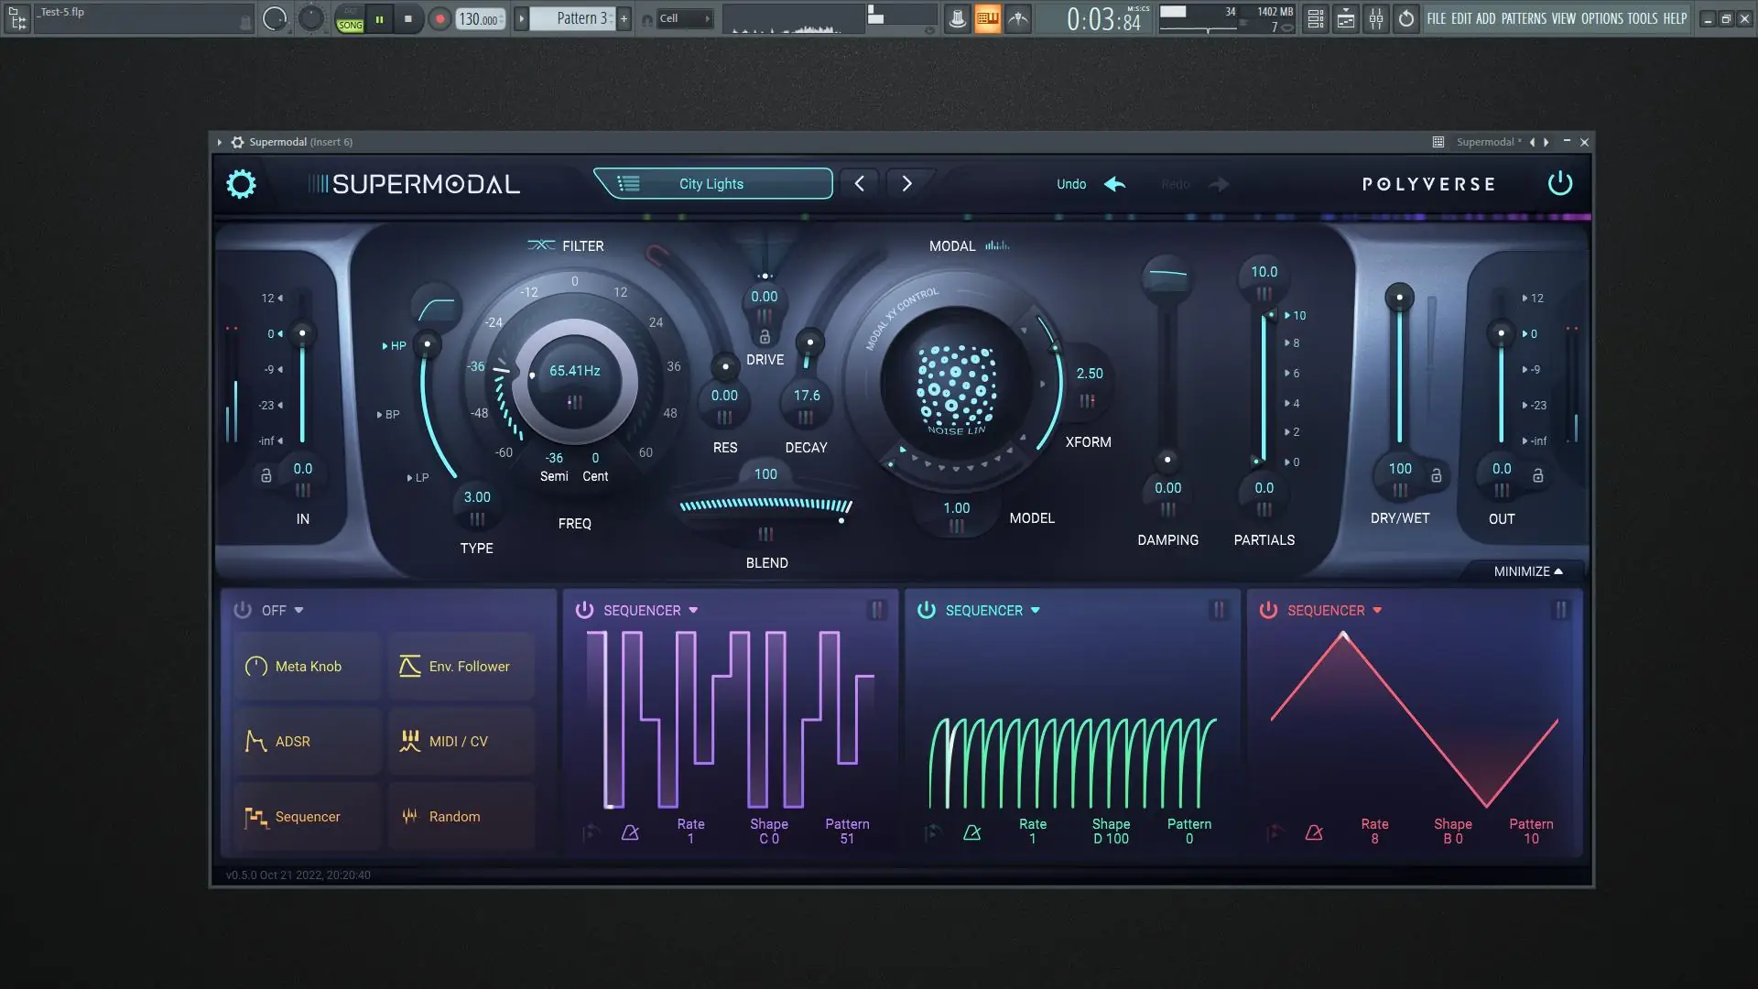Screen dimensions: 1758x989
Task: Toggle power on the red sequencer
Action: 1267,610
